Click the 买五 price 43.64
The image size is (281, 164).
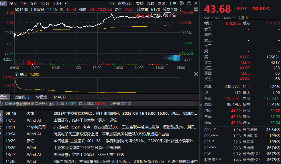point(244,79)
